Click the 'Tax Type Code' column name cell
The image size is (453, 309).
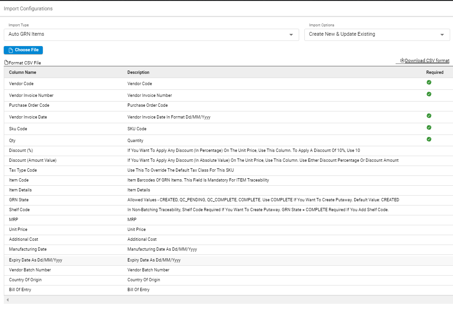[x=23, y=170]
